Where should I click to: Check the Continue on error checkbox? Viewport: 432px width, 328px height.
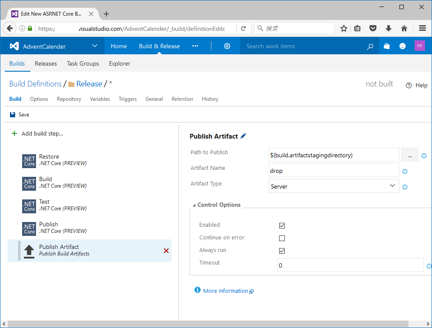(282, 238)
